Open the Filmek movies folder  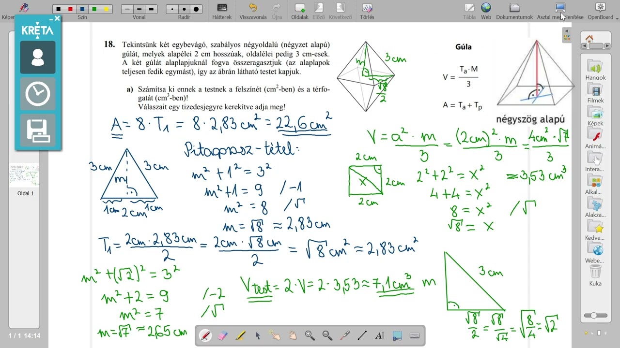tap(595, 92)
